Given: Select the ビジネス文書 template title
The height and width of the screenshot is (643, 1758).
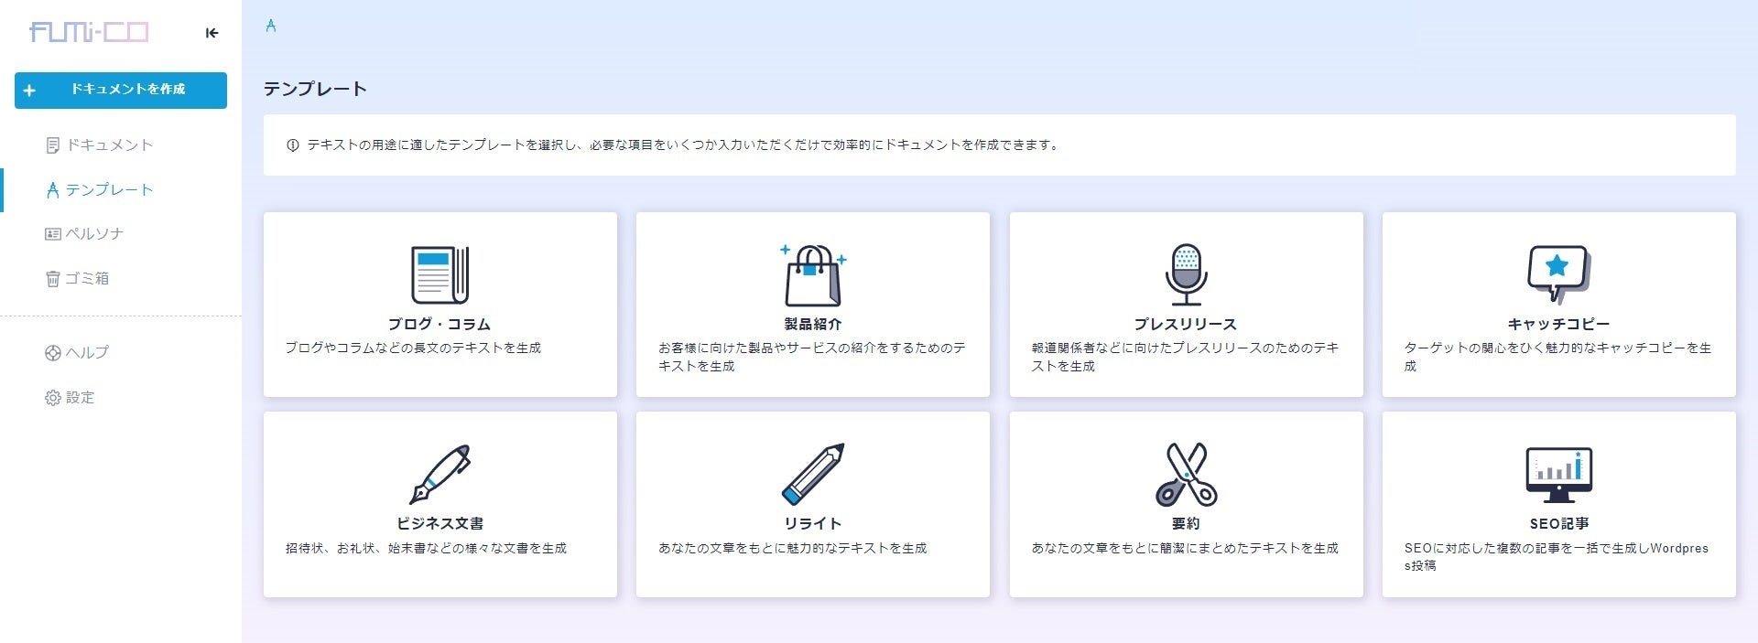Looking at the screenshot, I should pyautogui.click(x=440, y=524).
